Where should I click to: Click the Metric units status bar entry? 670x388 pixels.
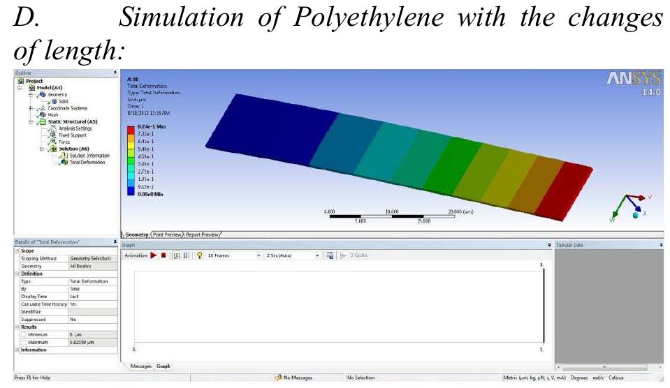pyautogui.click(x=534, y=378)
